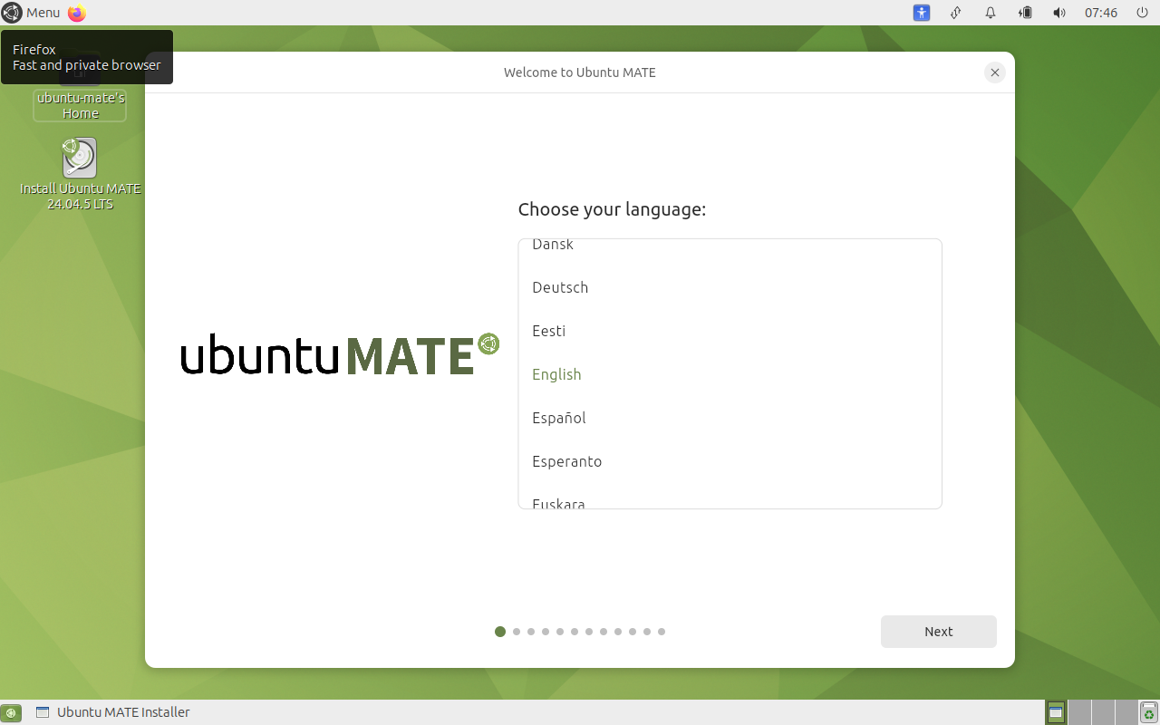Choose Deutsch as the language
The width and height of the screenshot is (1160, 725).
tap(730, 287)
